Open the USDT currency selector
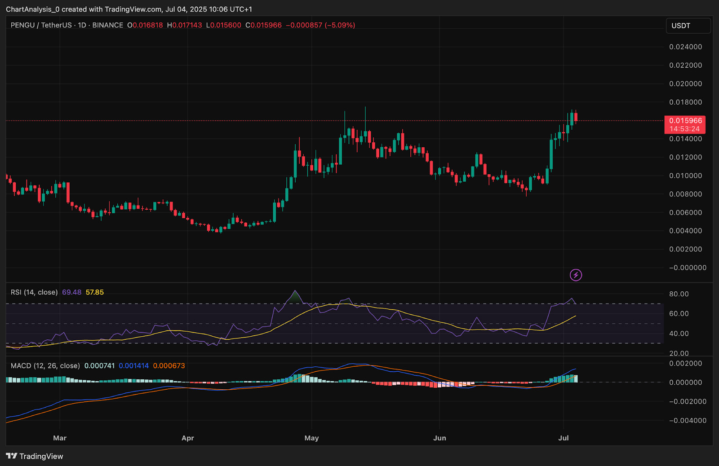The width and height of the screenshot is (719, 466). (x=688, y=26)
